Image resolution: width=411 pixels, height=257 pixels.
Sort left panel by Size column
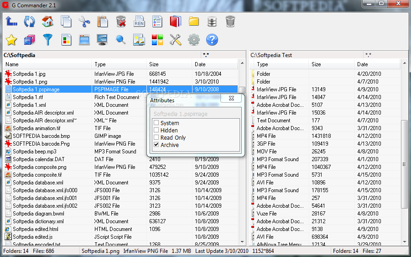[x=169, y=64]
